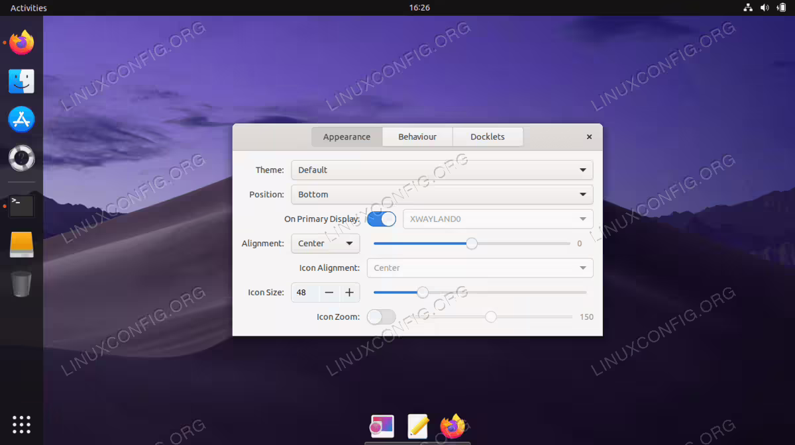Screen dimensions: 795x445
Task: Increase icon size with plus button
Action: 350,292
